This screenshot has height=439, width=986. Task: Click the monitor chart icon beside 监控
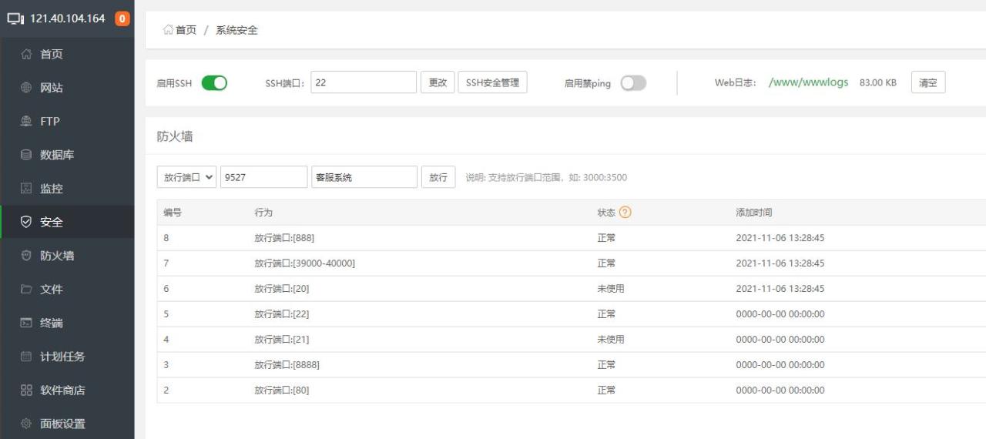click(26, 188)
